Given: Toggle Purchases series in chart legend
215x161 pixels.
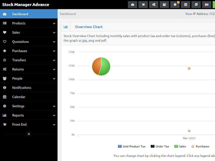Looking at the screenshot, I should point(200,146).
